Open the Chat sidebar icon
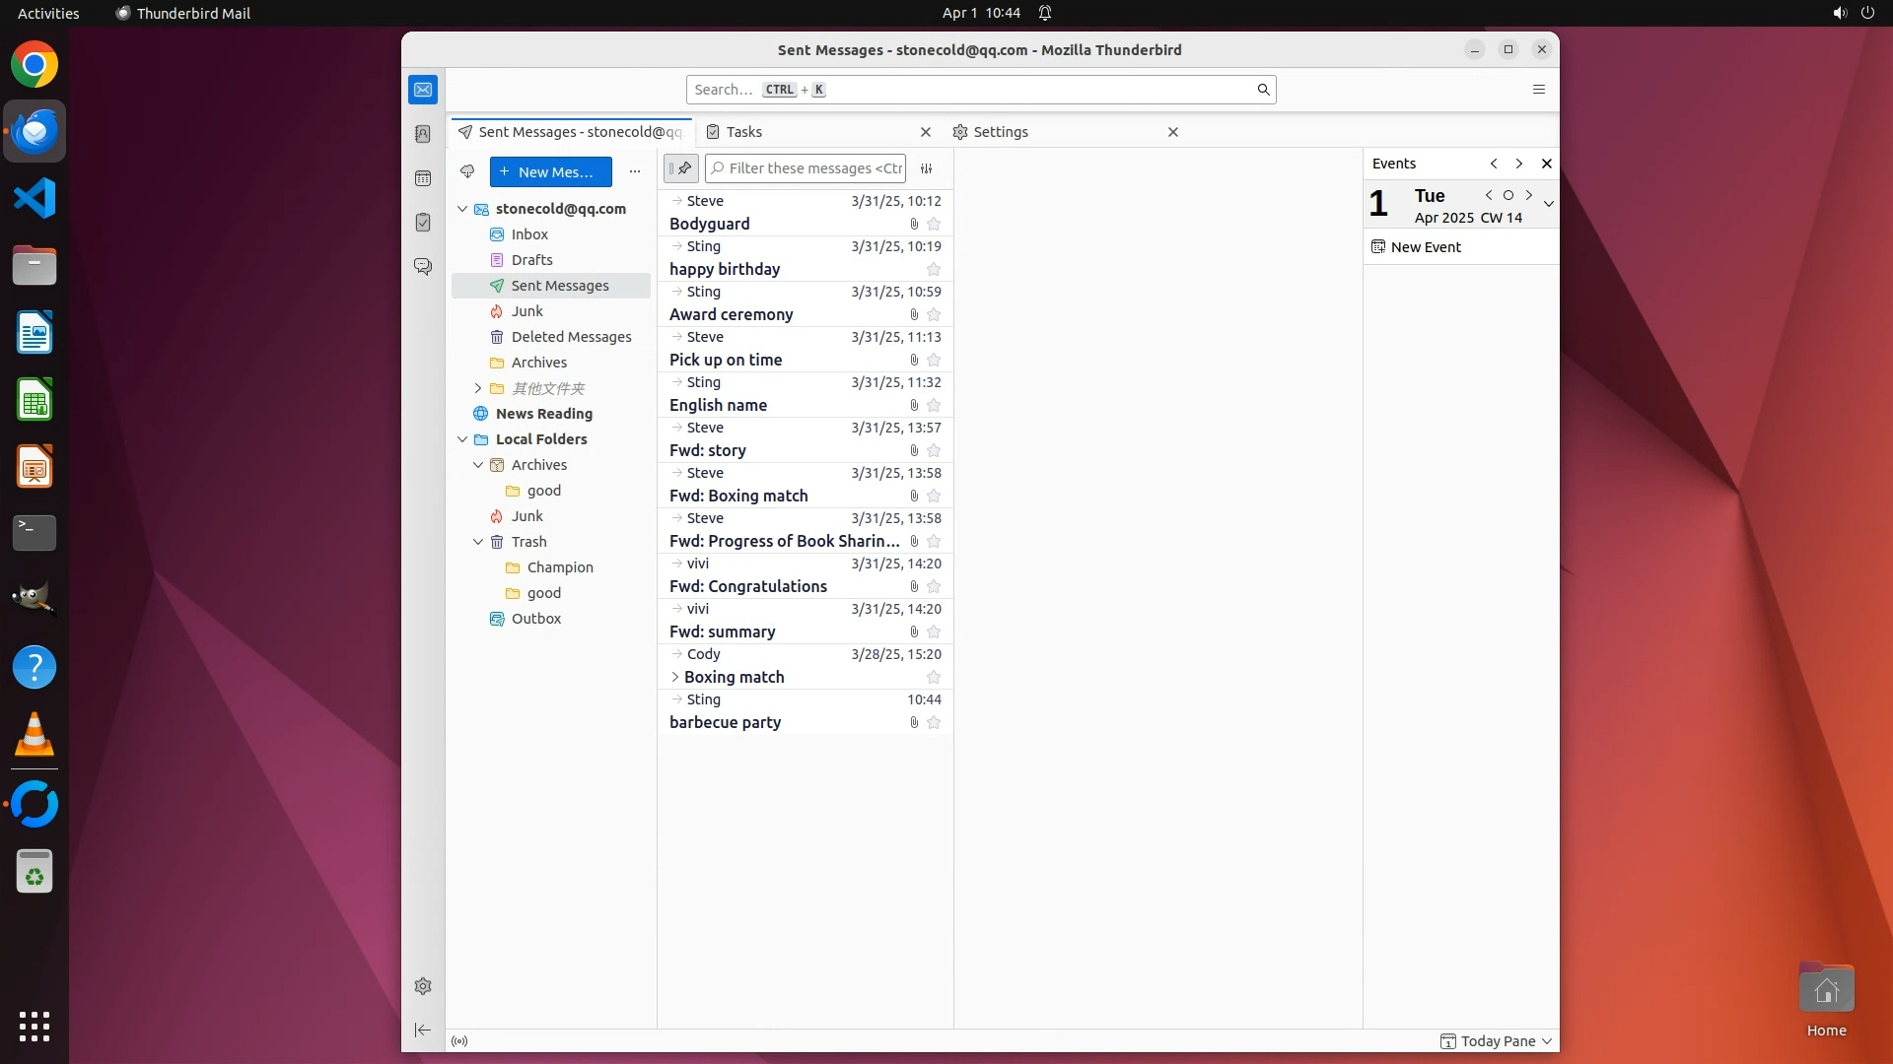 [x=423, y=267]
